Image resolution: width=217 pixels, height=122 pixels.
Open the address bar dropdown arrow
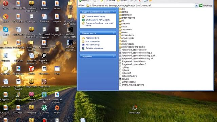(196, 5)
